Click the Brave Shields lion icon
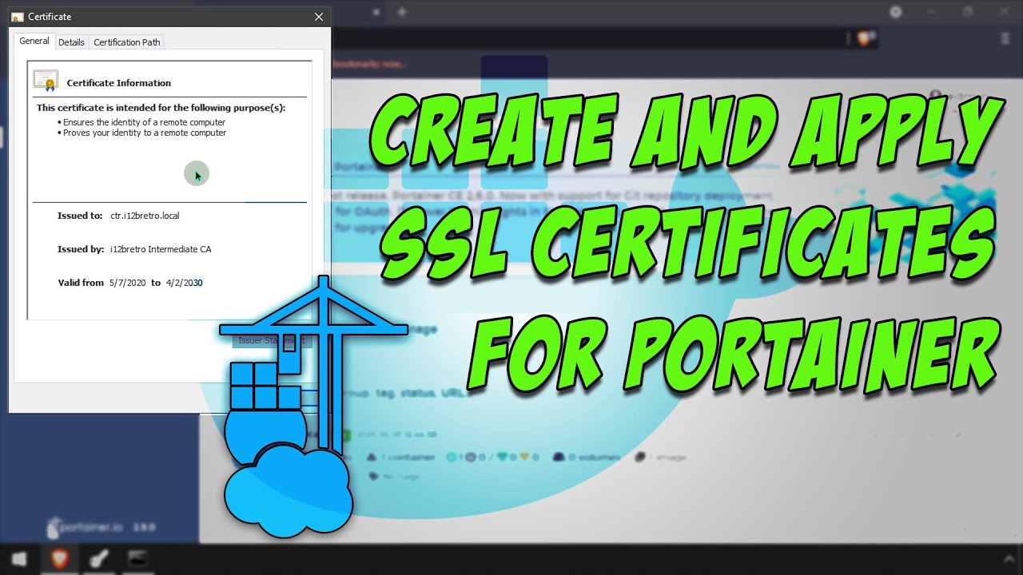 (866, 37)
